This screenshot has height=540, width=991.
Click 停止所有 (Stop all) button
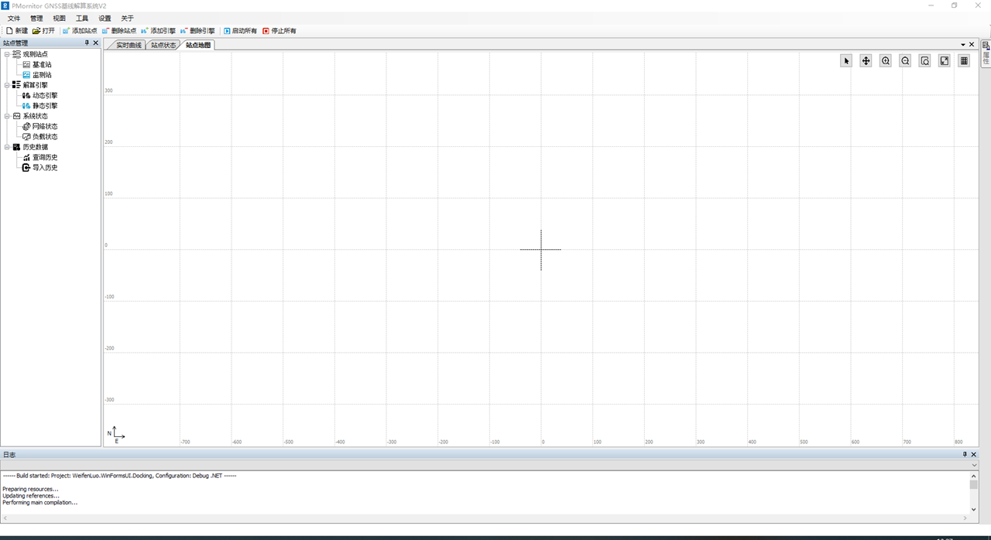(x=279, y=31)
